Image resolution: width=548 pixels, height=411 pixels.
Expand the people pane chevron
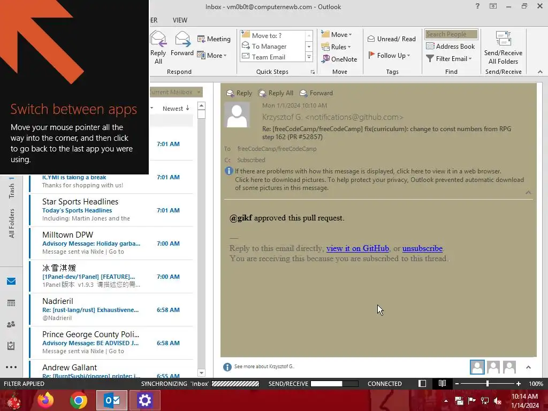[x=528, y=367]
